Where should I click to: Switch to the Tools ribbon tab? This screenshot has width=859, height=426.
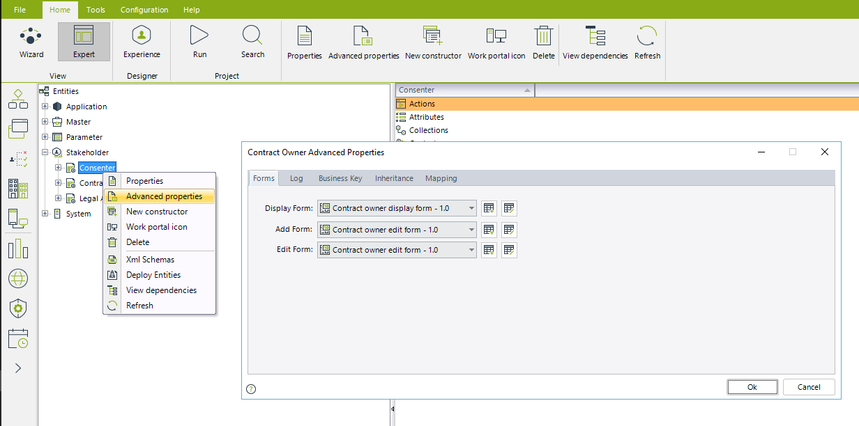96,10
